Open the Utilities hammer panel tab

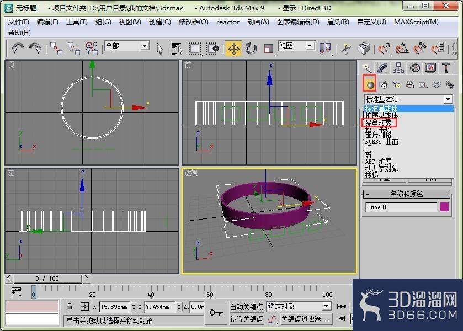446,68
